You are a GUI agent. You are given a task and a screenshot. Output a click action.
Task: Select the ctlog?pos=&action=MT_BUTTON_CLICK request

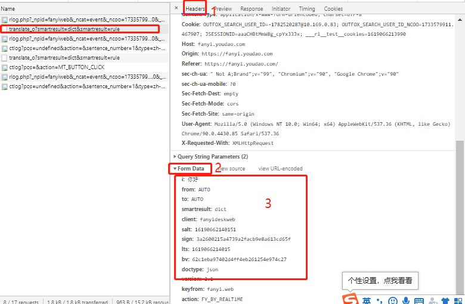[85, 67]
